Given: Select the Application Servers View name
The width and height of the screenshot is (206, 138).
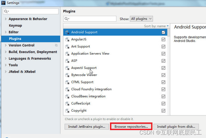Looking at the screenshot, I should click(90, 54).
